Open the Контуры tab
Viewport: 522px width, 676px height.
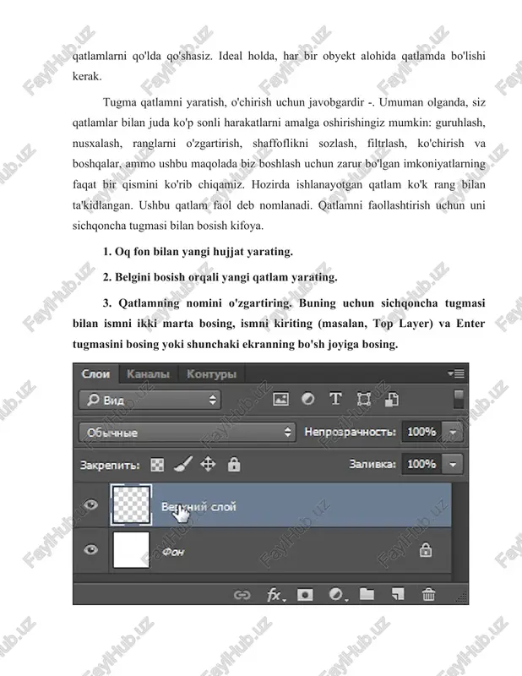211,373
